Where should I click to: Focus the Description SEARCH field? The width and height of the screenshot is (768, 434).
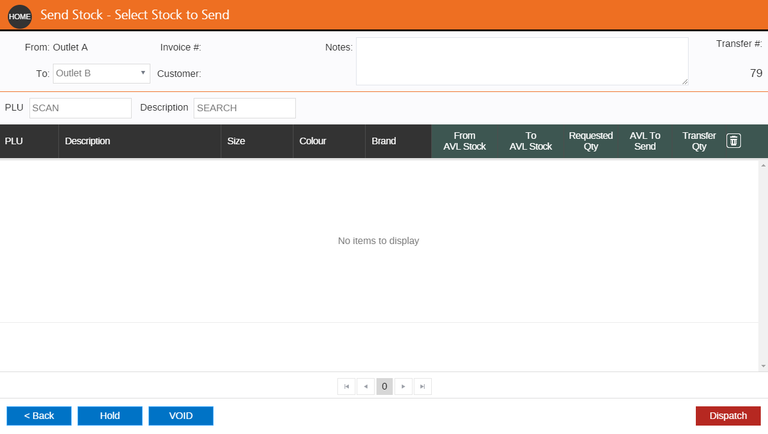(x=245, y=108)
